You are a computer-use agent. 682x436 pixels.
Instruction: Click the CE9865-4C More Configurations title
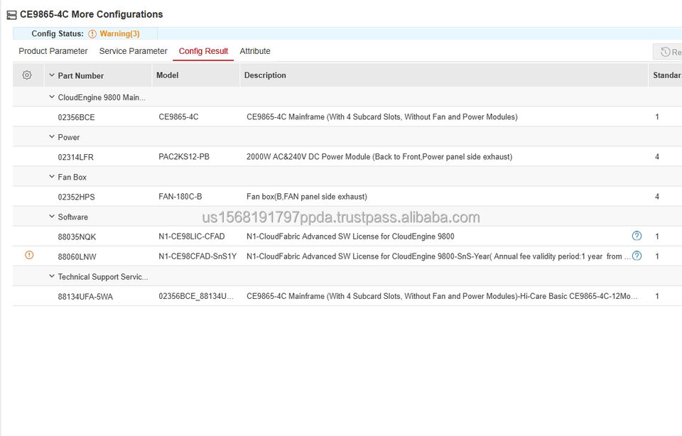coord(92,14)
